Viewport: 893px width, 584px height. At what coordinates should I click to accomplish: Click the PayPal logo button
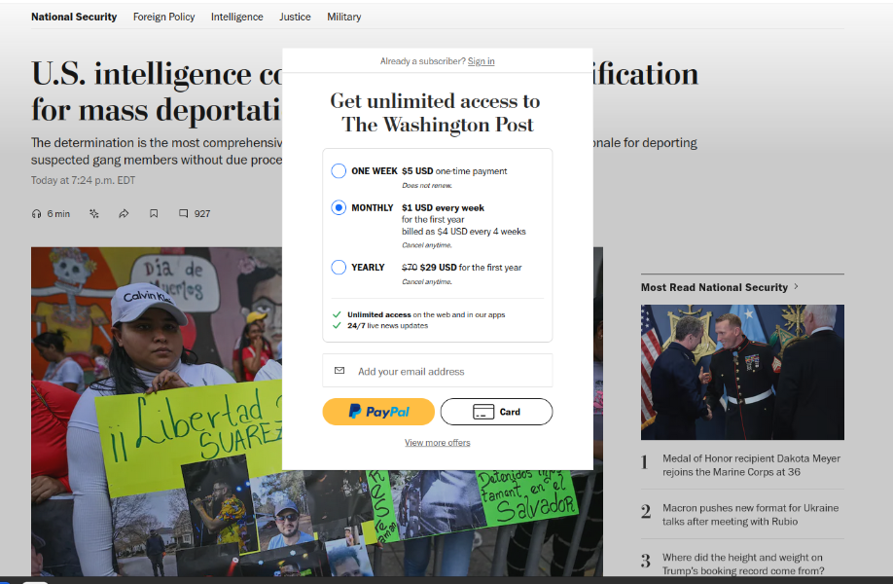(378, 412)
